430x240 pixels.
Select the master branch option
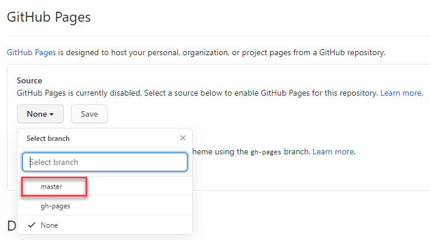(x=105, y=187)
